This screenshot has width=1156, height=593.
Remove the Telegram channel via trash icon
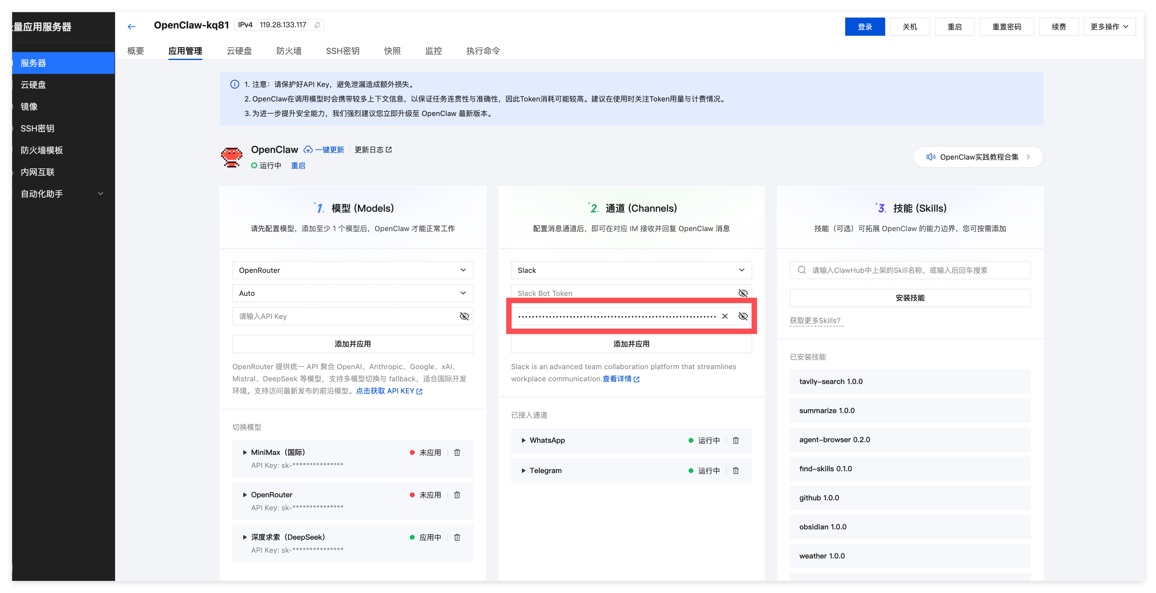(x=736, y=471)
